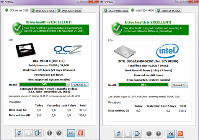Select OCZ Vertex 32GB tab in left window

coord(17,10)
